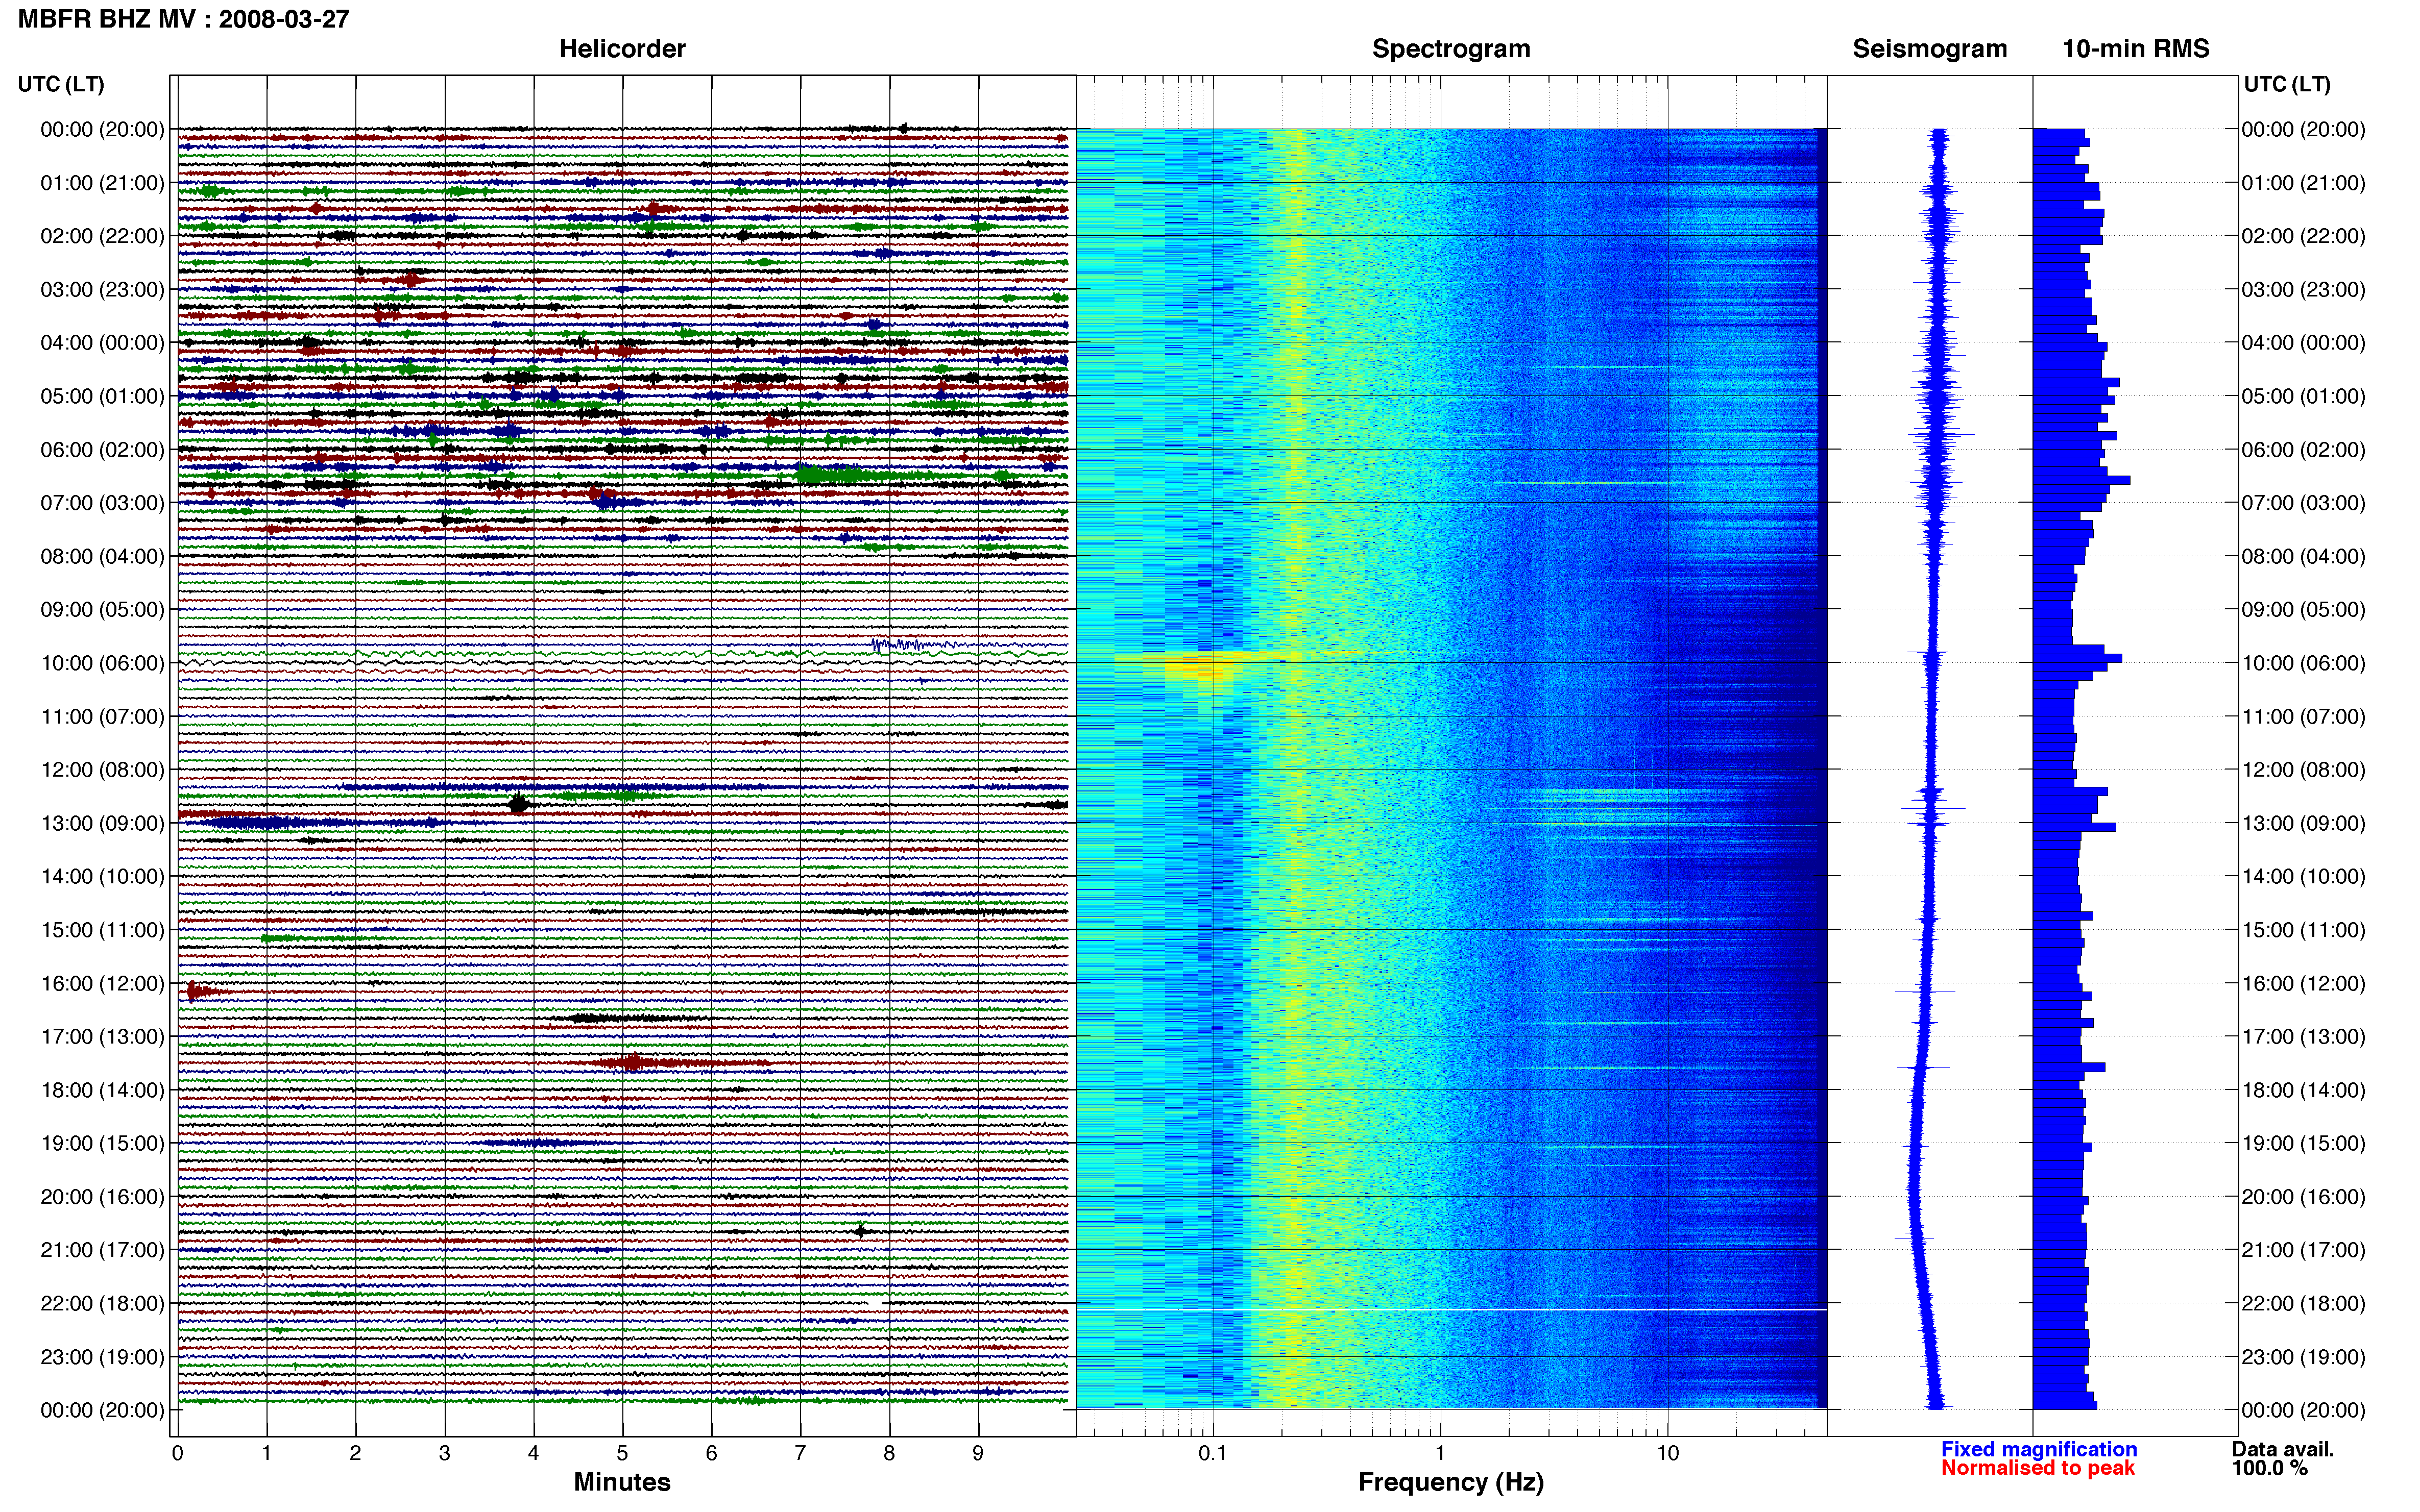Click 'UTC (LT)' label beside the helicorder axis
This screenshot has width=2420, height=1512.
tap(61, 84)
